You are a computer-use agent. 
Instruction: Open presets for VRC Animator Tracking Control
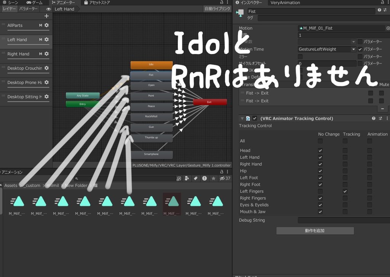(380, 118)
